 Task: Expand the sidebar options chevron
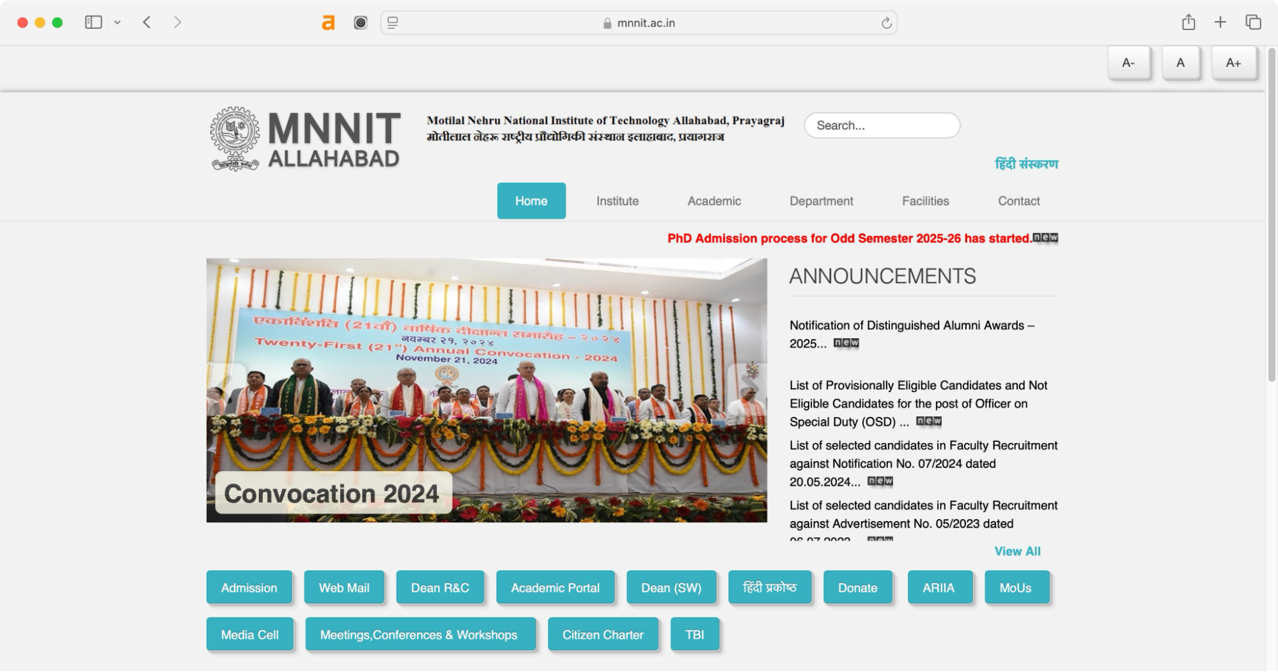click(x=117, y=21)
